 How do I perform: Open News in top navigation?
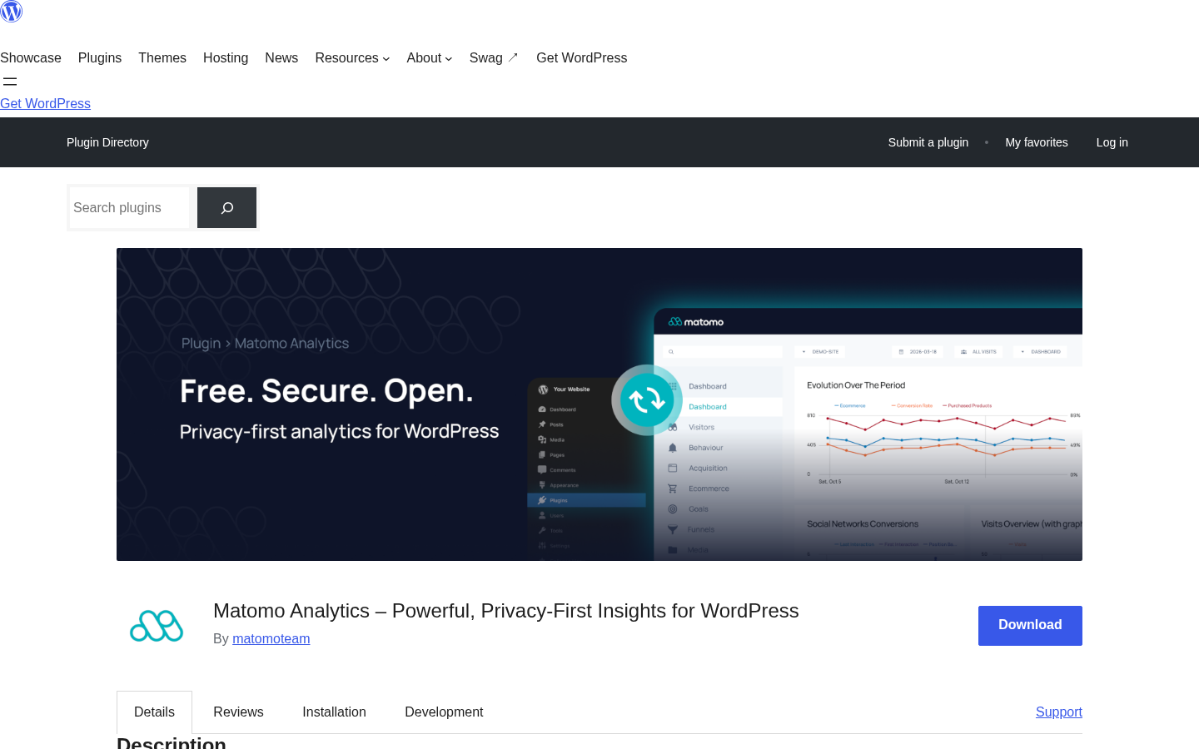click(281, 57)
